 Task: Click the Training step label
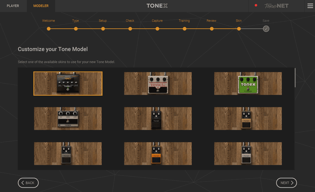(184, 21)
